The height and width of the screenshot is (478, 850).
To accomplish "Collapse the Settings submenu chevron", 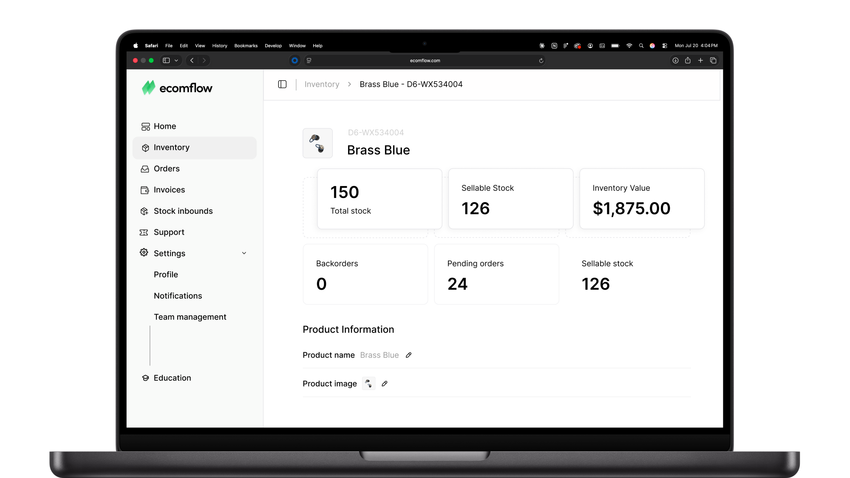I will [244, 253].
